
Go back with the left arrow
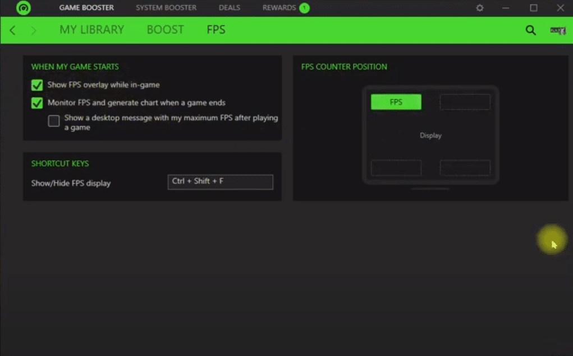point(13,30)
